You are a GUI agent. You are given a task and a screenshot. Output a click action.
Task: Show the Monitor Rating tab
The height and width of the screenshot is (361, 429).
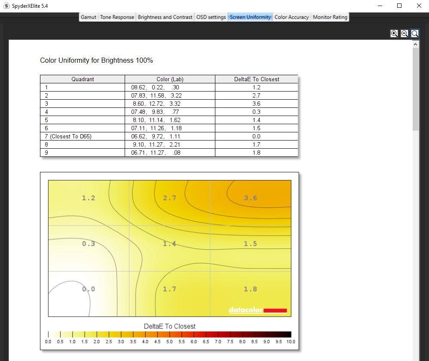coord(330,17)
